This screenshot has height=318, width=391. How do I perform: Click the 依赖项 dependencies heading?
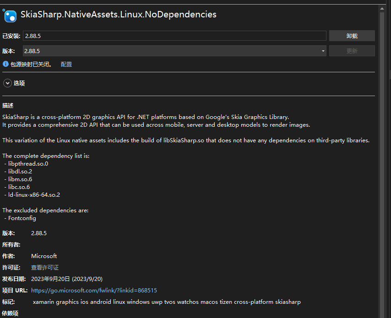pyautogui.click(x=10, y=313)
